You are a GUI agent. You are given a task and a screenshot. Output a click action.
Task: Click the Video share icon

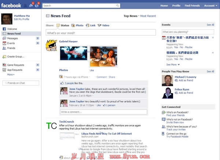(99, 25)
